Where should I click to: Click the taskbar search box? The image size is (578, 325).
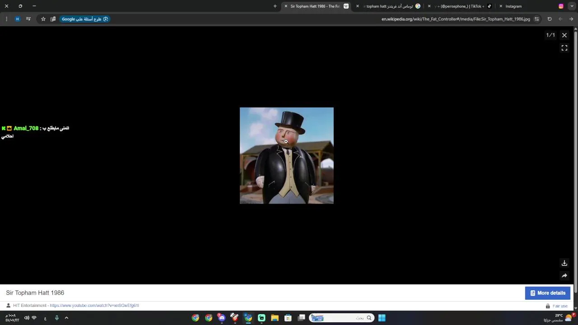[342, 318]
